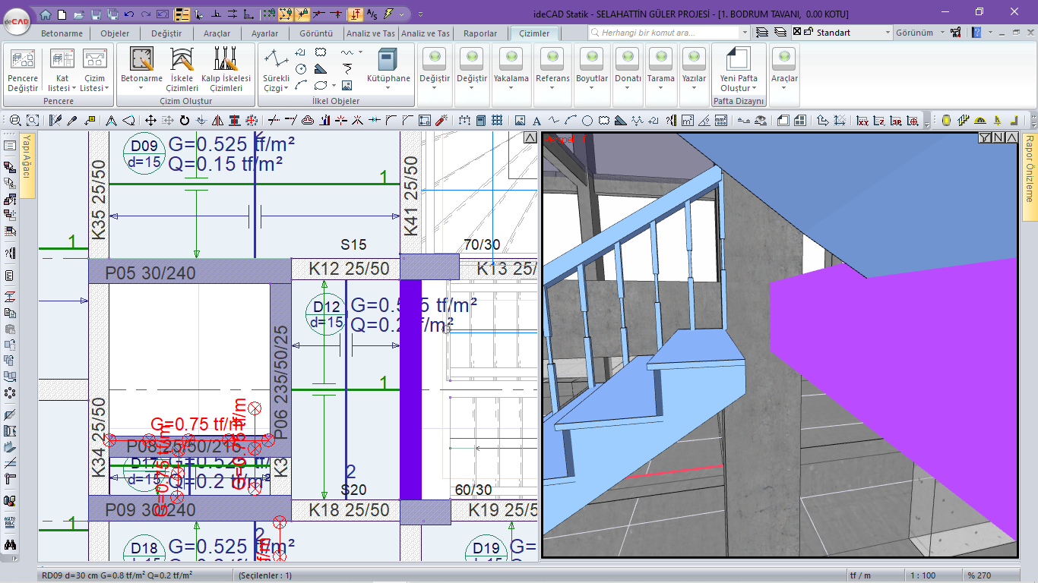
Task: Click the binoculars icon in left sidebar
Action: [x=10, y=544]
